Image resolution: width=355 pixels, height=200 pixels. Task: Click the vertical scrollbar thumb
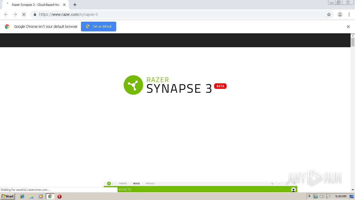[x=353, y=42]
